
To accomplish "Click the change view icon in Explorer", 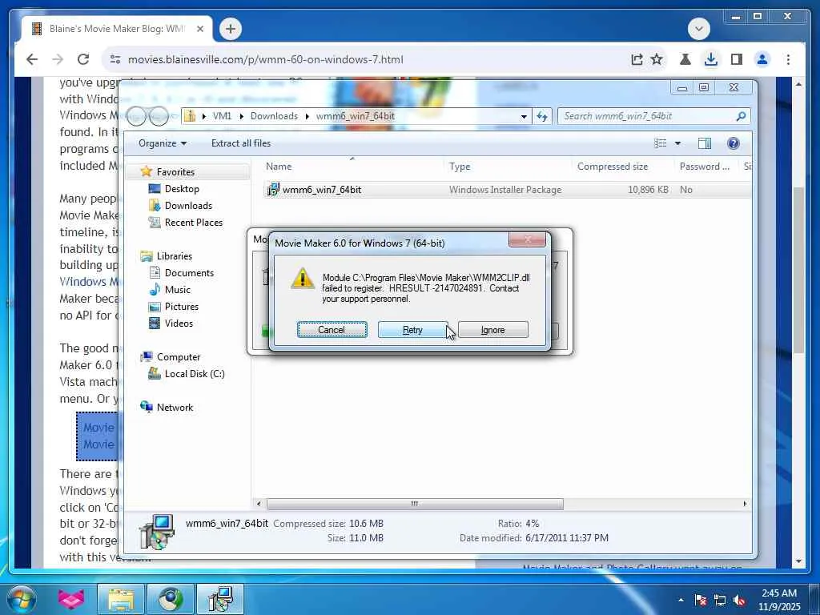I will click(661, 143).
